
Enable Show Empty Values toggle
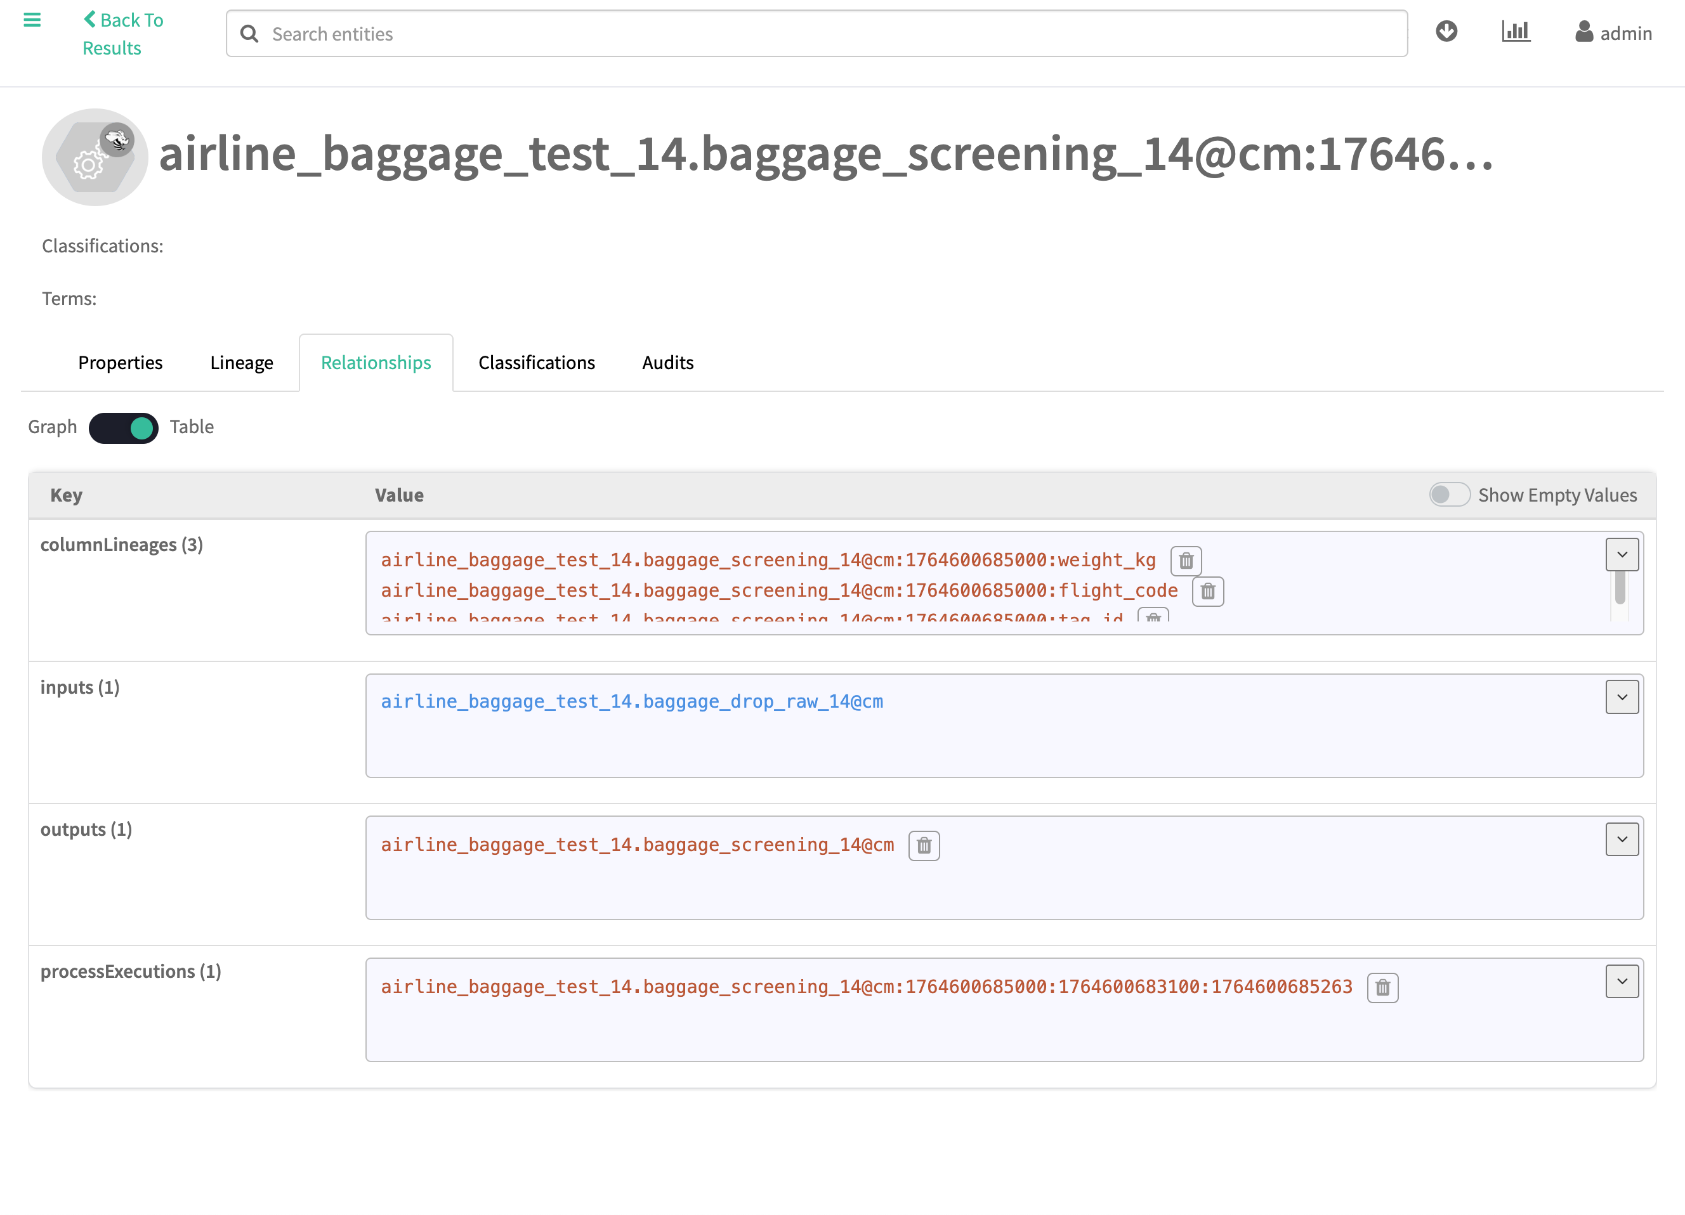1449,495
